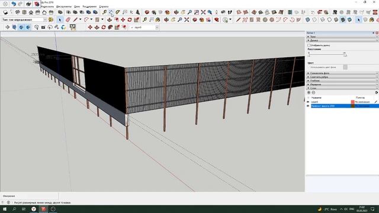The width and height of the screenshot is (379, 213).
Task: Toggle visibility eye of Layer0
Action: [x=308, y=102]
